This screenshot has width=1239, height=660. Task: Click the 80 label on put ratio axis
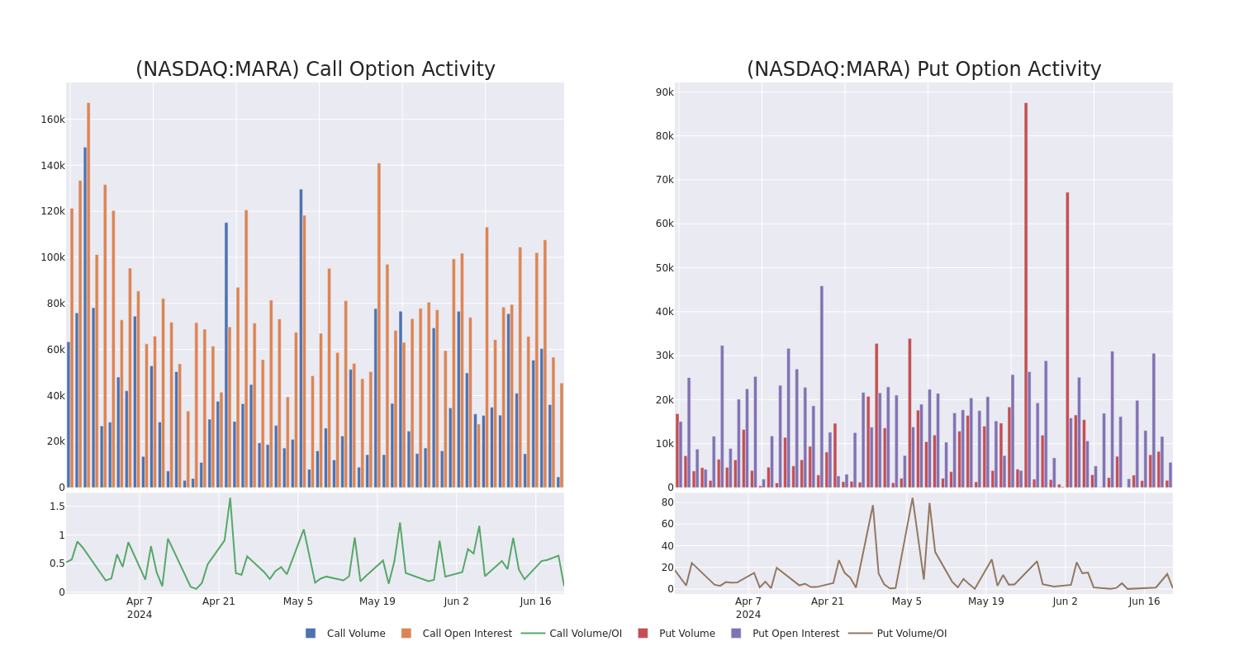[667, 502]
